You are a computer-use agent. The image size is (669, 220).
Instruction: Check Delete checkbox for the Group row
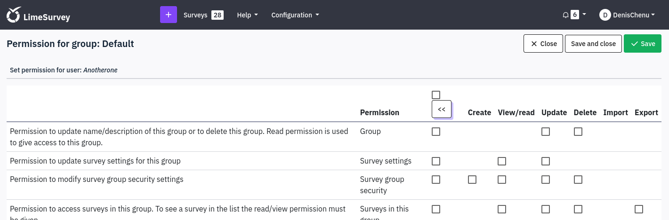(x=578, y=132)
